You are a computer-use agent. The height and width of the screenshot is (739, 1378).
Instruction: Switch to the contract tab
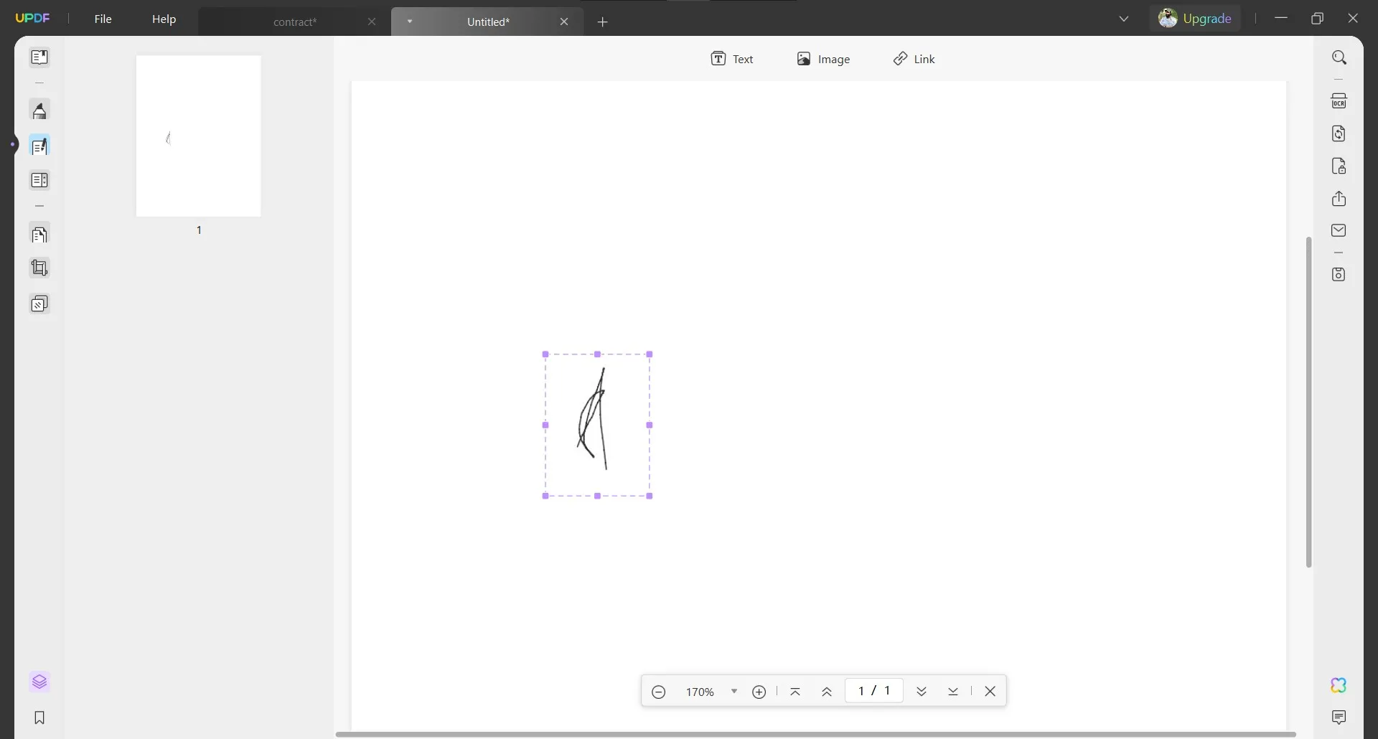point(295,22)
